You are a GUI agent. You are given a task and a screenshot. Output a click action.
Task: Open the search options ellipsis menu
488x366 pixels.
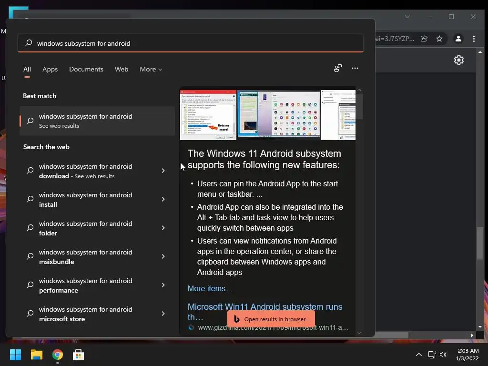(355, 68)
